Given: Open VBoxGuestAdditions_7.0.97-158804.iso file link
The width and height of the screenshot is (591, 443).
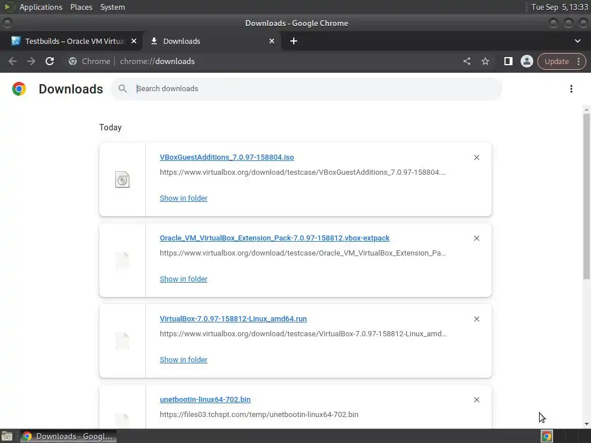Looking at the screenshot, I should tap(226, 157).
